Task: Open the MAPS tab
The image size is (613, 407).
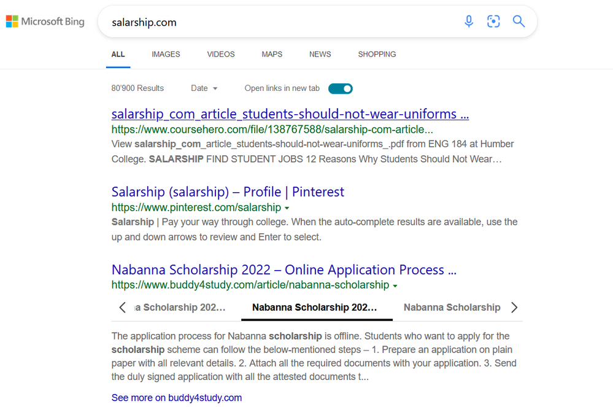Action: click(x=272, y=54)
